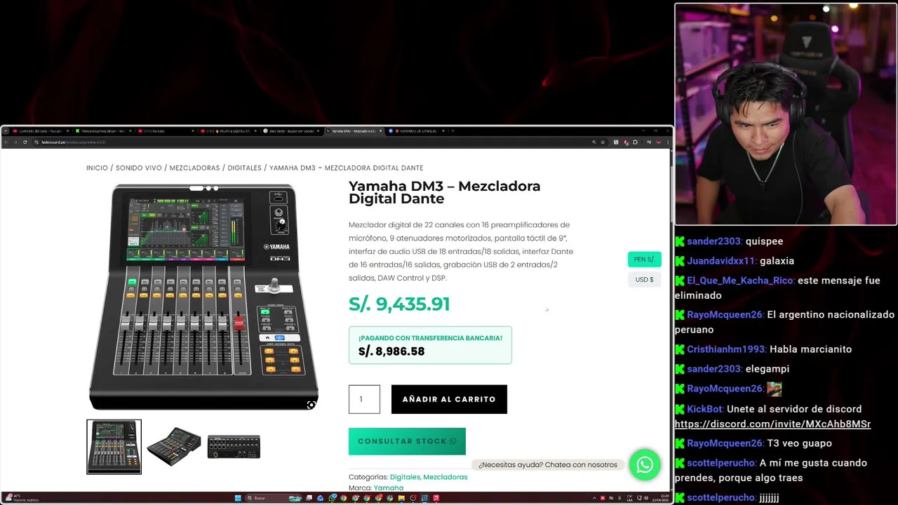Go to INICIO breadcrumb link
The width and height of the screenshot is (898, 505).
click(97, 168)
